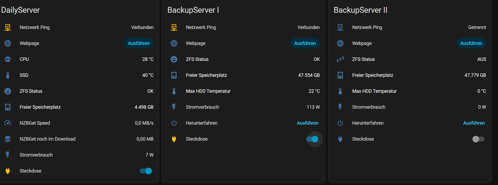Disable the BackupServer I Steckdose toggle

(x=312, y=139)
